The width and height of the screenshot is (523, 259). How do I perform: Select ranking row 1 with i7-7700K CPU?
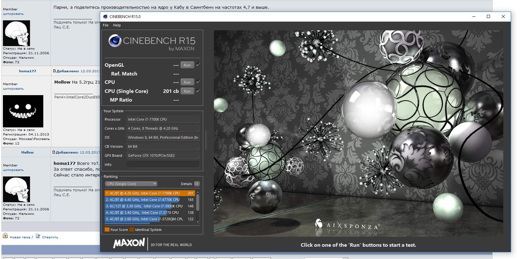click(150, 193)
